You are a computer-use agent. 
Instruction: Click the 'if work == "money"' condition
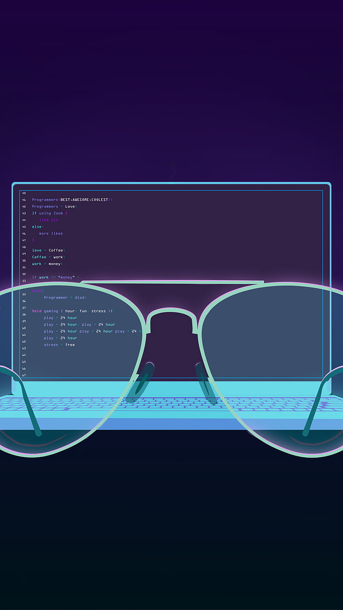tap(55, 277)
